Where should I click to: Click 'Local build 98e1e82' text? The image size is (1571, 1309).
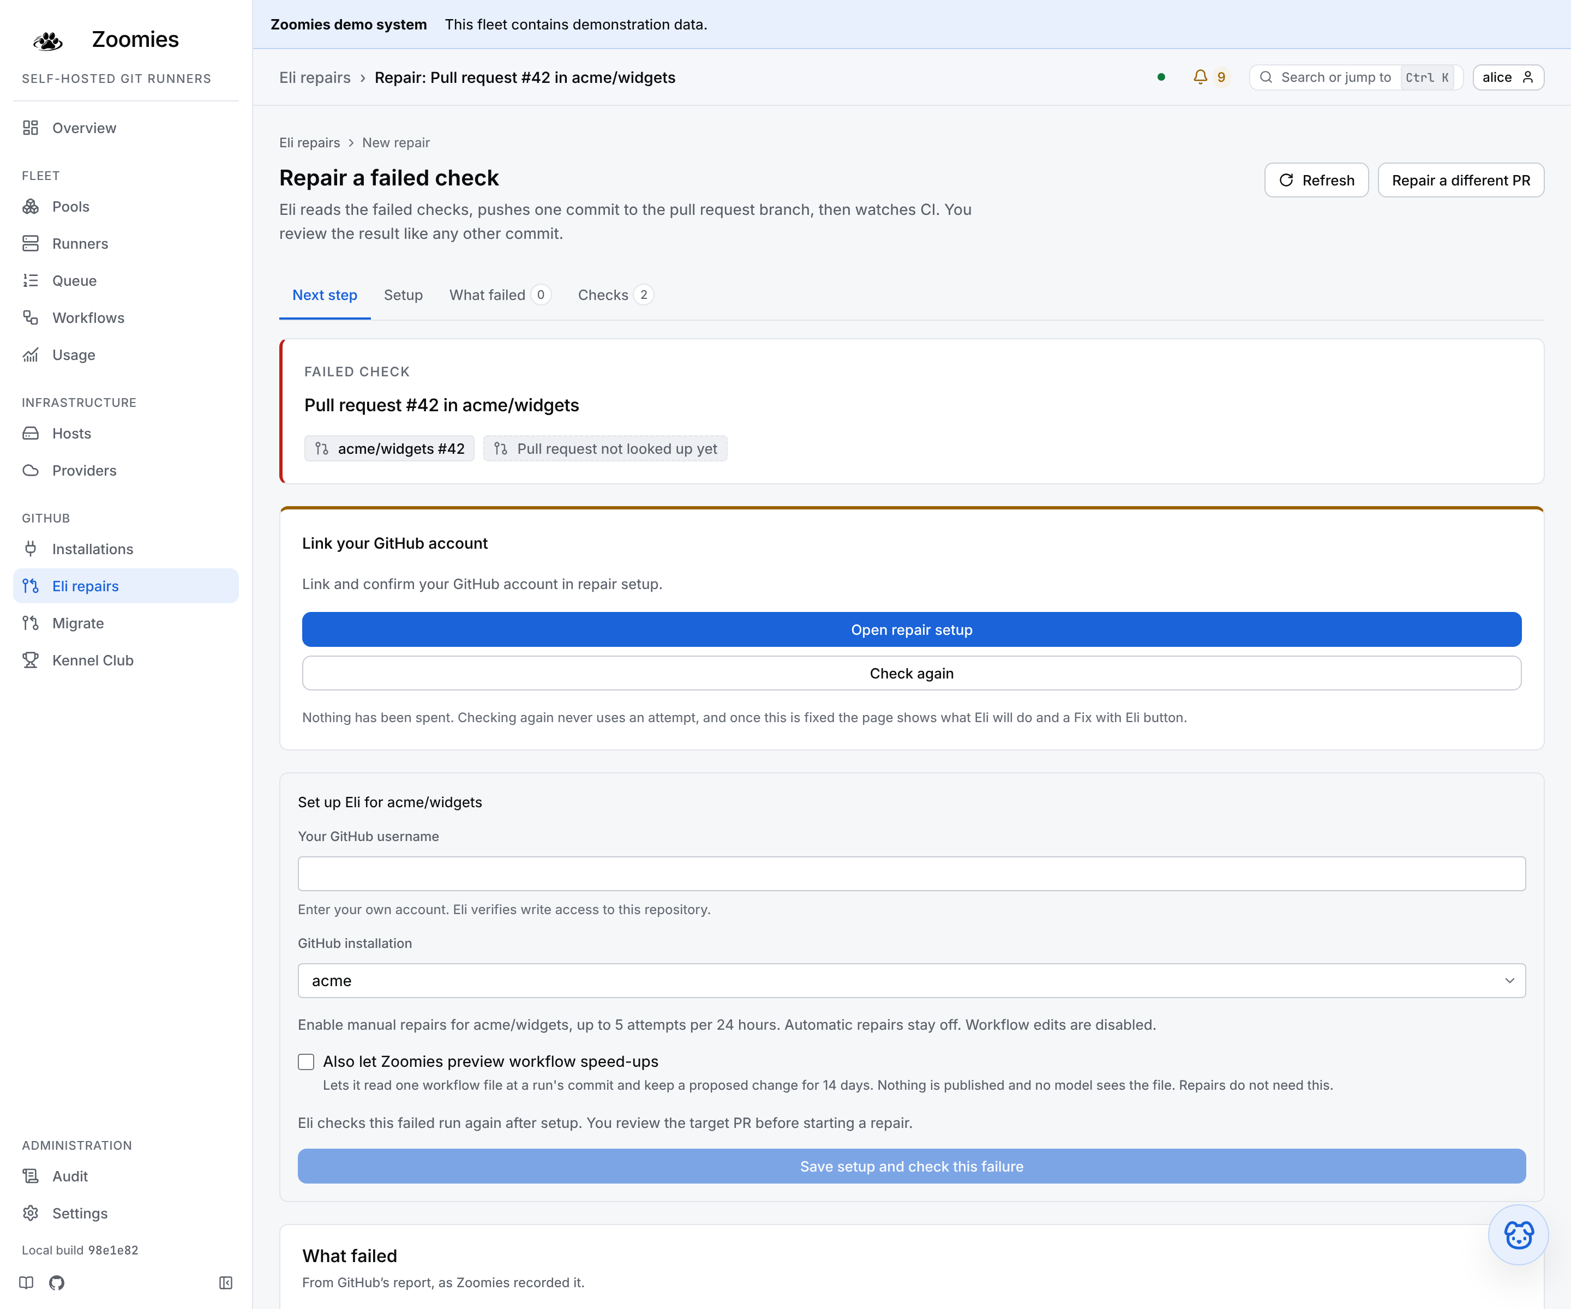pyautogui.click(x=80, y=1250)
